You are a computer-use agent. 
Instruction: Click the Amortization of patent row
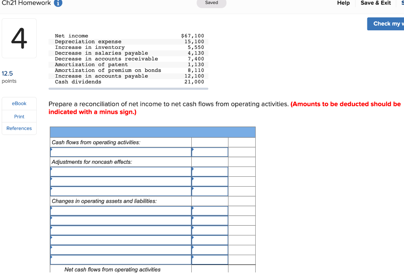[128, 65]
